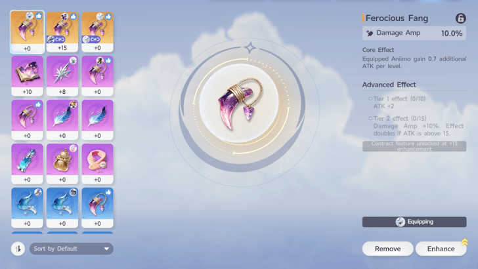Select the blue wing item below the potion bottle
This screenshot has width=478, height=269.
[x=27, y=207]
